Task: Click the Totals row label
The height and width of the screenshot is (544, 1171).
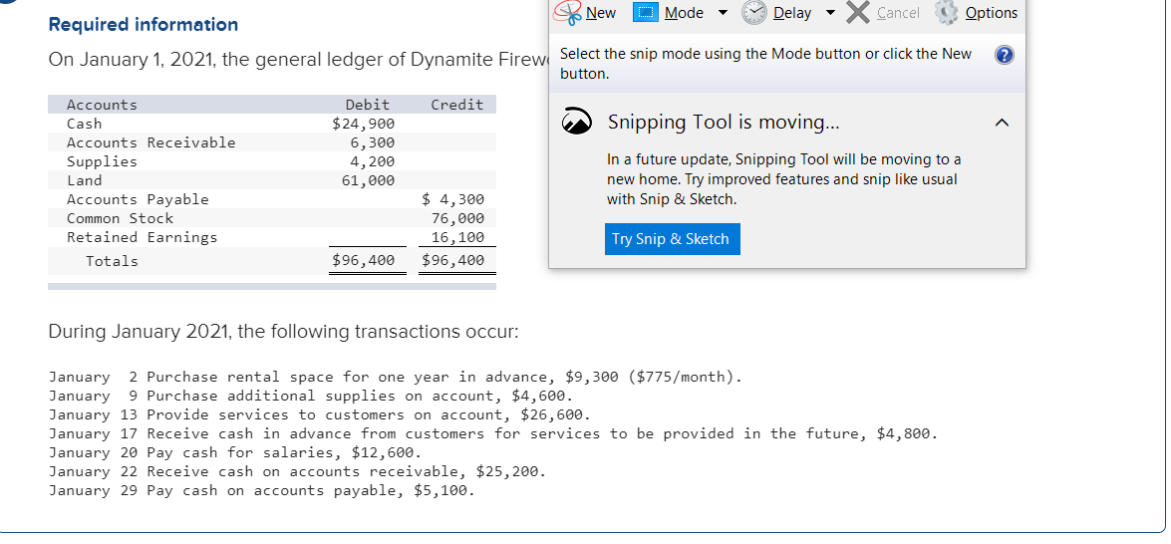Action: click(112, 261)
